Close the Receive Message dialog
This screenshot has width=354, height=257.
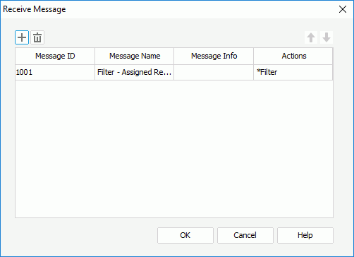click(343, 9)
